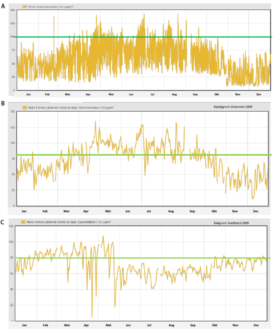The image size is (275, 332).
Task: Click the orange legend swatch in chart A
Action: click(x=25, y=7)
